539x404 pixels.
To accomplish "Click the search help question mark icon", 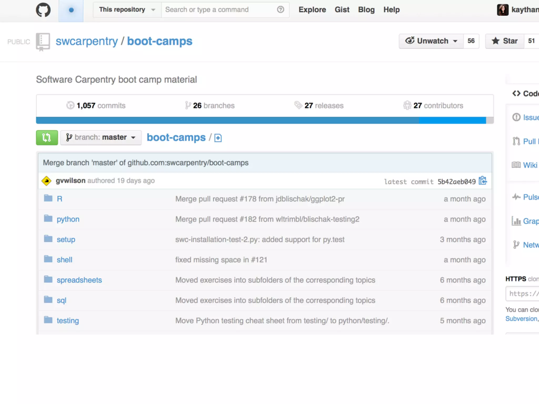I will coord(281,10).
